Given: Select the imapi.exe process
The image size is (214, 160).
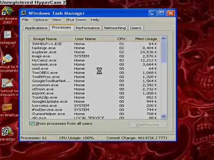Looking at the screenshot, I should click(95, 56).
